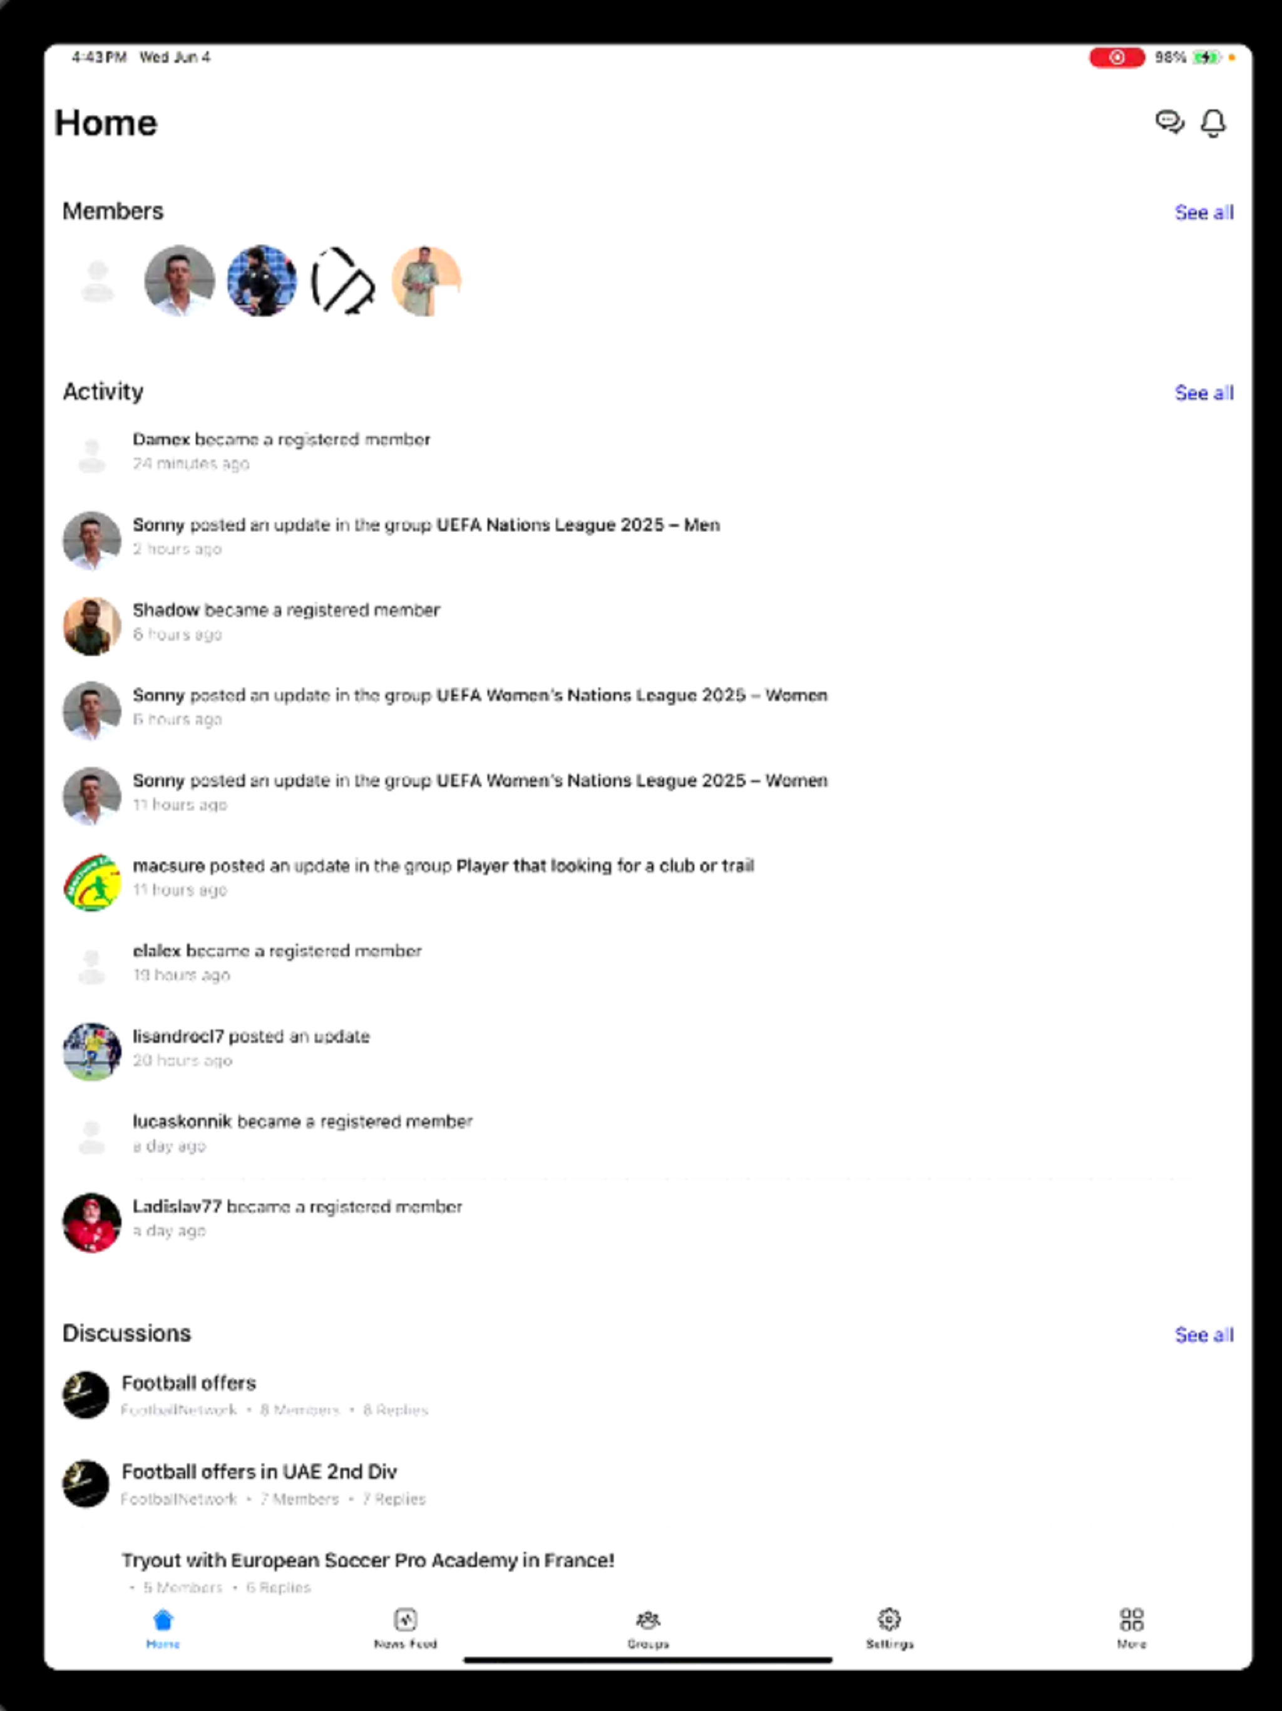Tap the Home tab icon
This screenshot has height=1711, width=1282.
[163, 1619]
